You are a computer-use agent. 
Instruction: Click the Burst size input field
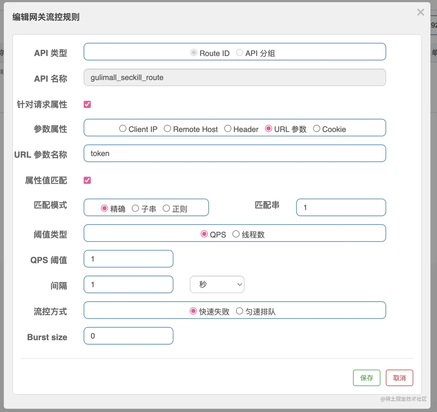tap(128, 336)
